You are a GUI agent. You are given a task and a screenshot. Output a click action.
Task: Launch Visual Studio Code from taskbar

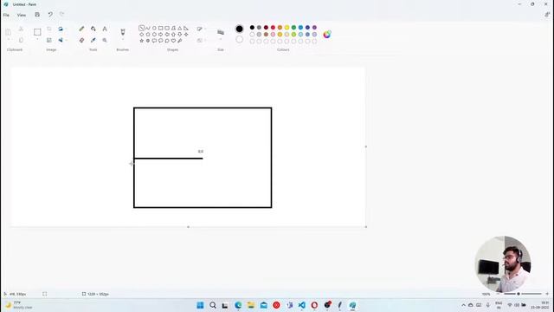[302, 305]
